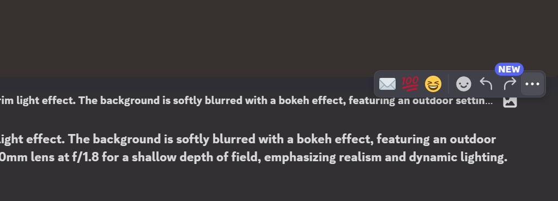Open the Add Reaction emoji picker
This screenshot has width=558, height=201.
463,84
